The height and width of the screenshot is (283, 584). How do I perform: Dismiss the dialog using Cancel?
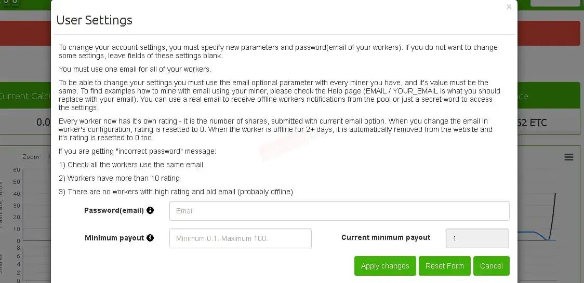491,266
